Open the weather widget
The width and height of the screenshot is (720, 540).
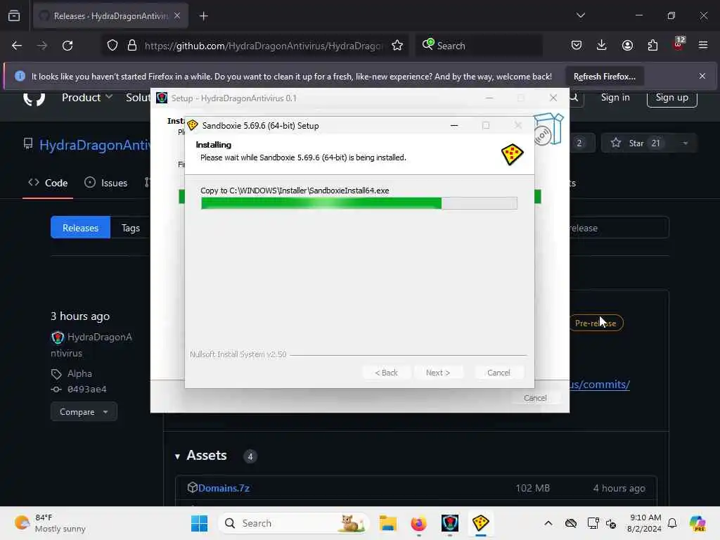(50, 523)
